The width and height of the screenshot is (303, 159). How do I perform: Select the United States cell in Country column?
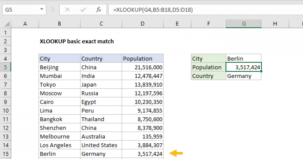pos(101,145)
